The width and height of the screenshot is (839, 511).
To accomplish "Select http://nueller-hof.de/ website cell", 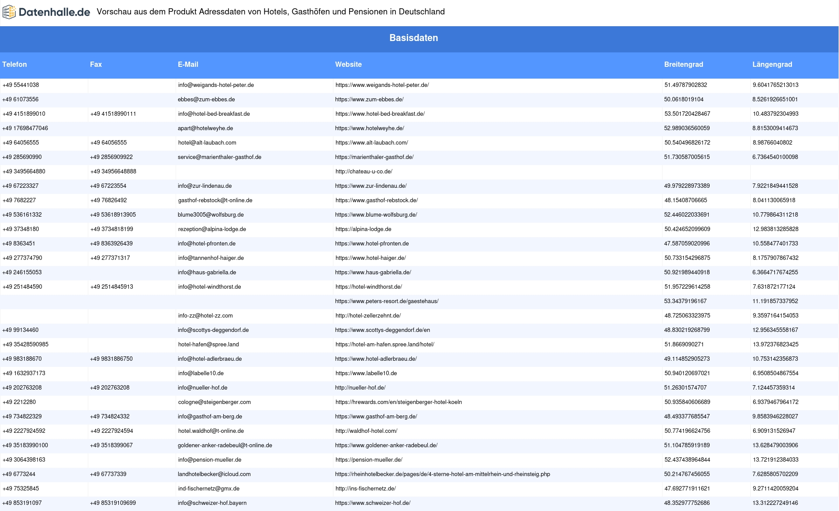I will [x=361, y=388].
